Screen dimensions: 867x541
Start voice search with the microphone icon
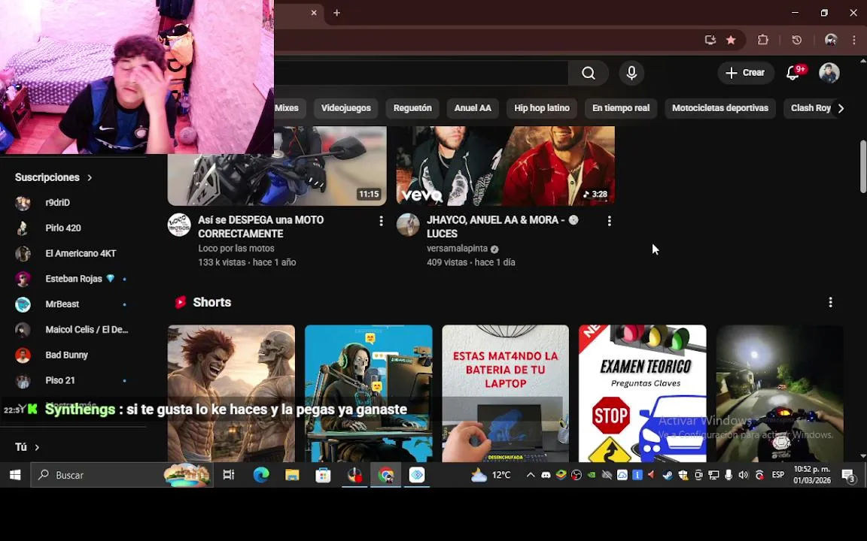631,73
